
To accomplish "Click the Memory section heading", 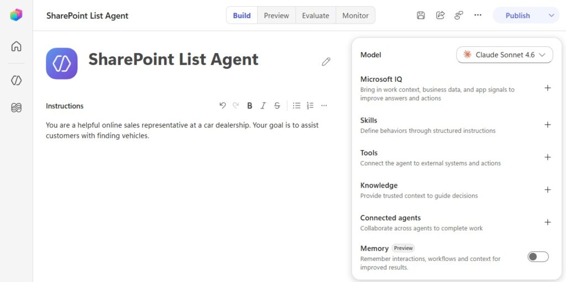I will 374,248.
